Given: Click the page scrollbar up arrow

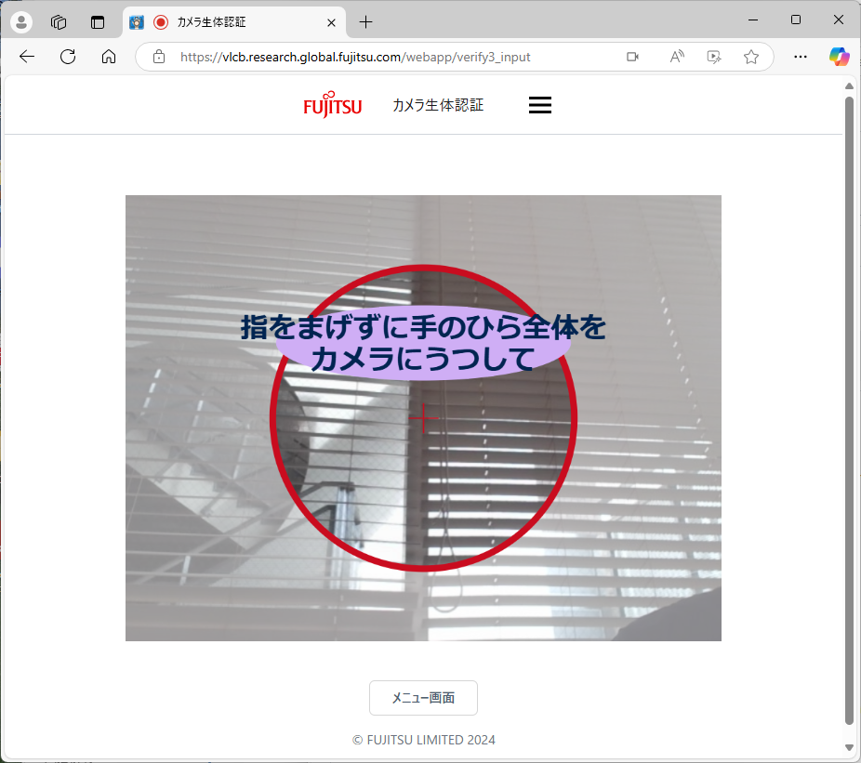Looking at the screenshot, I should pos(849,86).
